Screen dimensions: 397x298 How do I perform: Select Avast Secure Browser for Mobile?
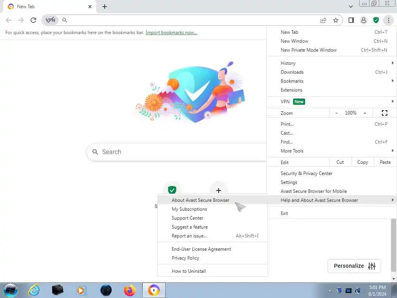[331, 191]
